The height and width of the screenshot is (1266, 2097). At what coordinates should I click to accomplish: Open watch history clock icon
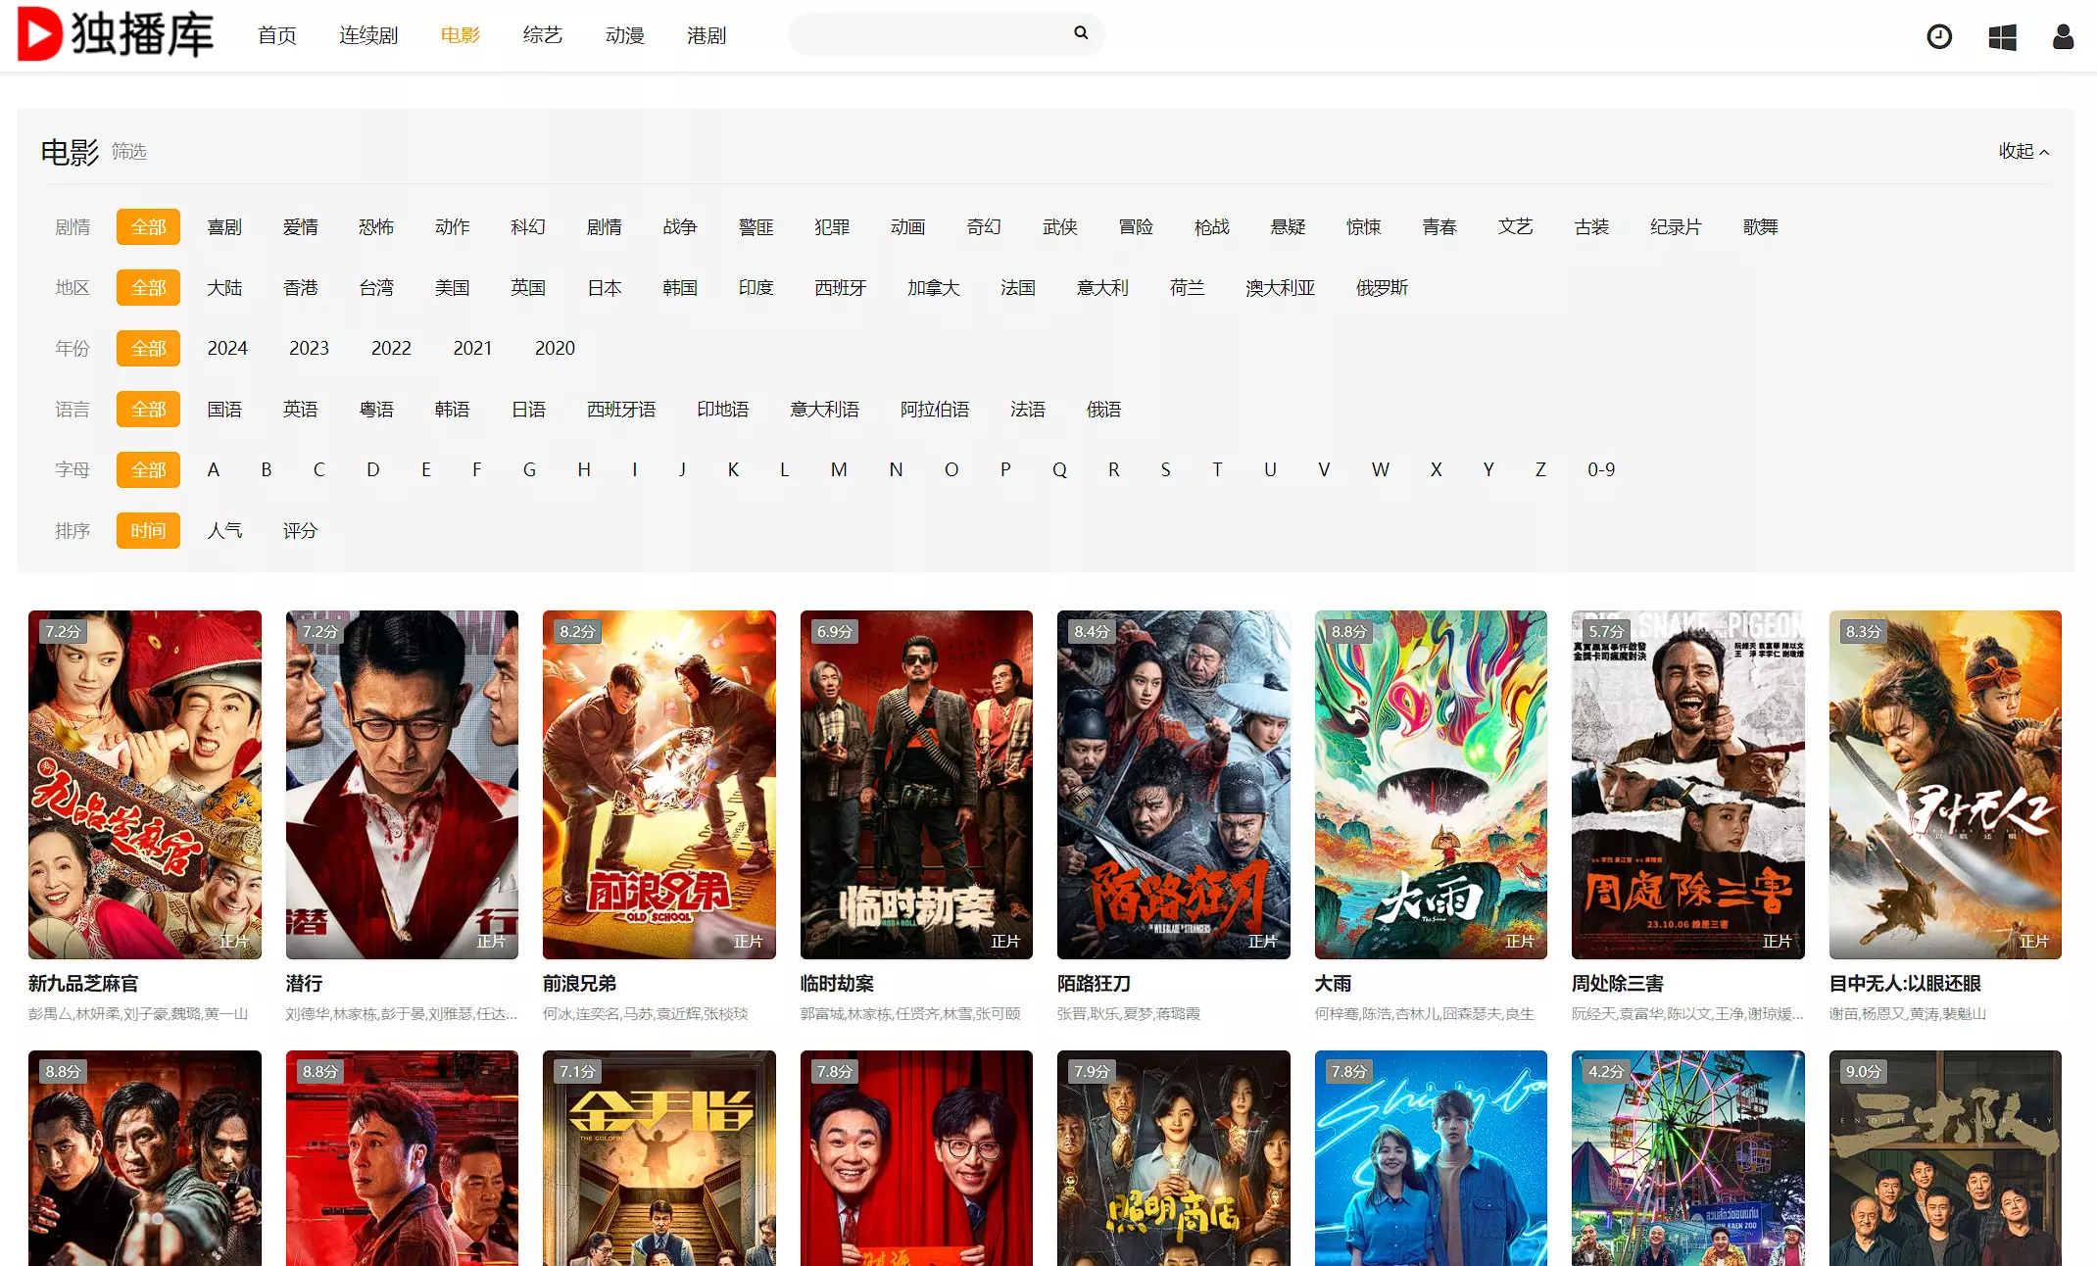1939,37
